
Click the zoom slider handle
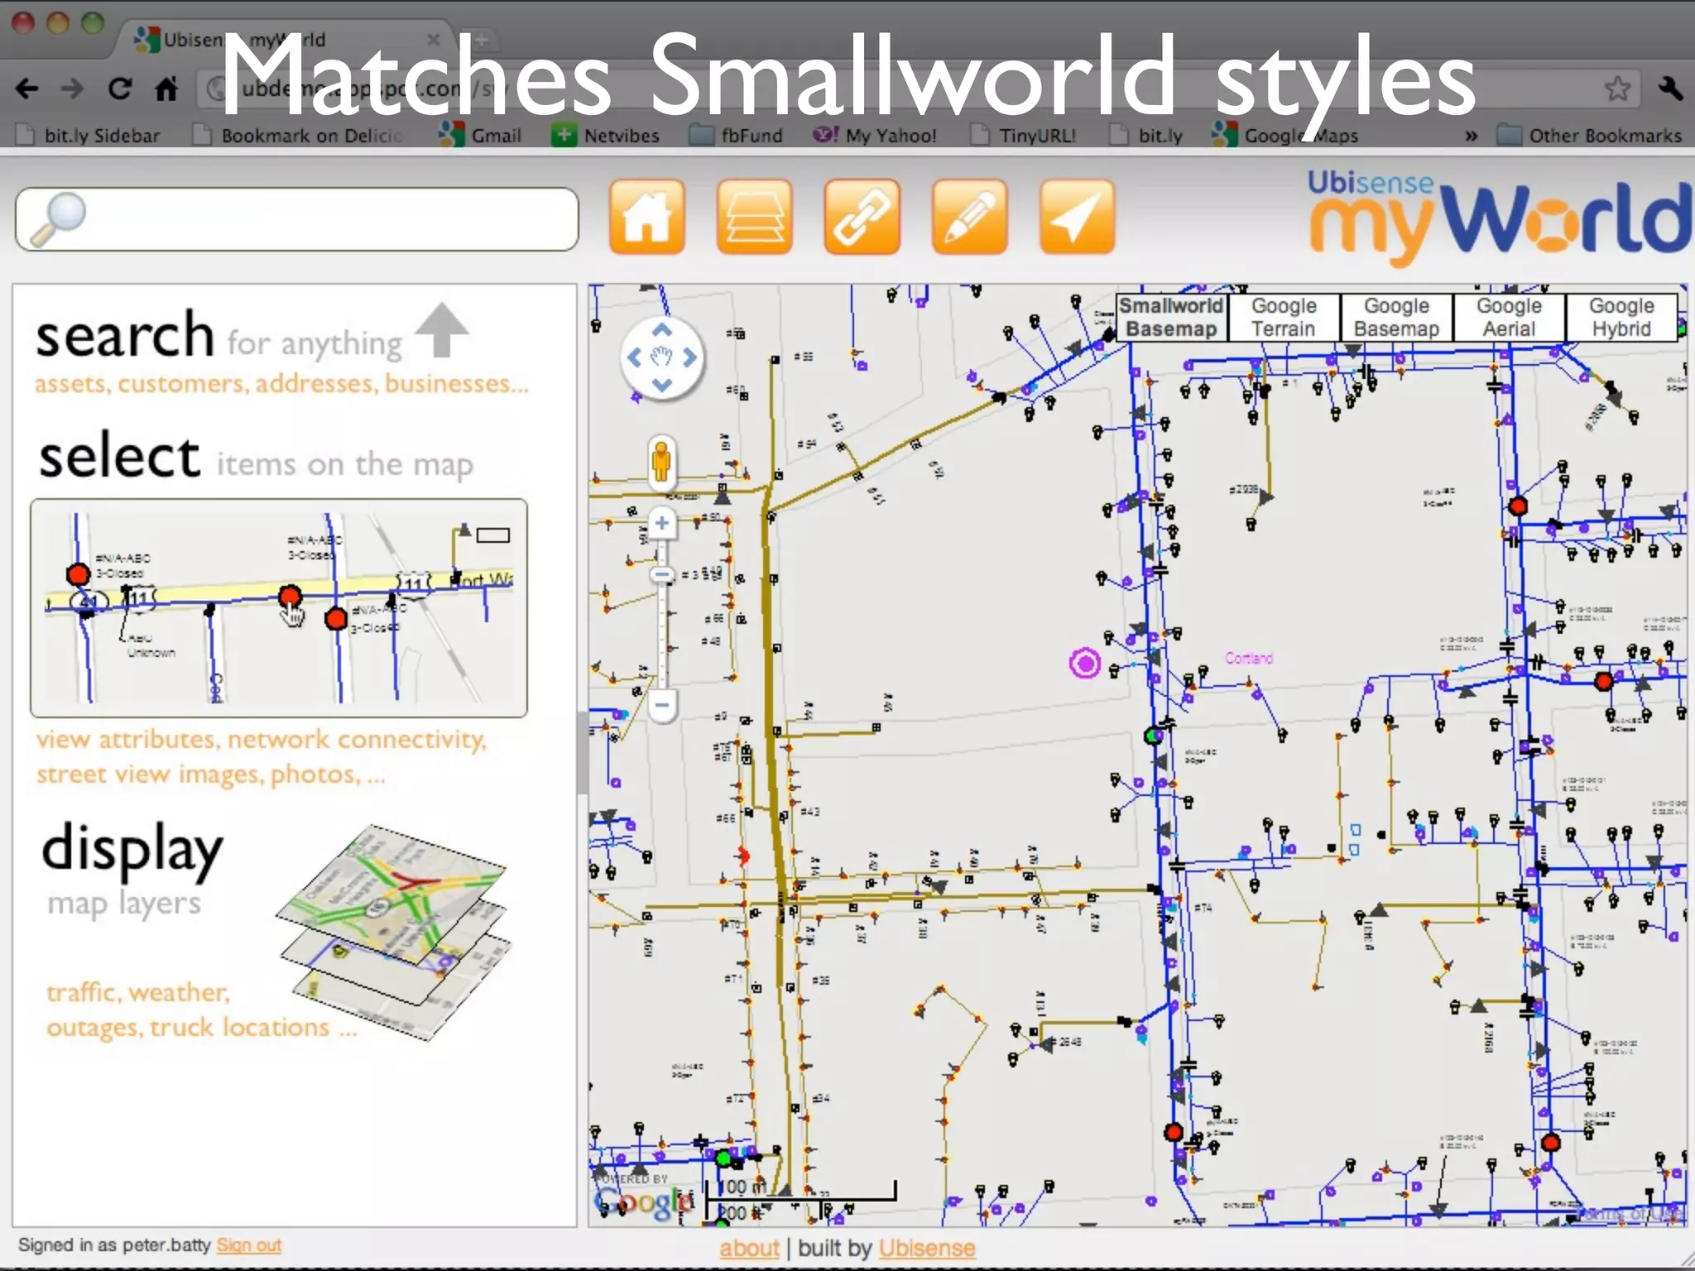point(661,574)
